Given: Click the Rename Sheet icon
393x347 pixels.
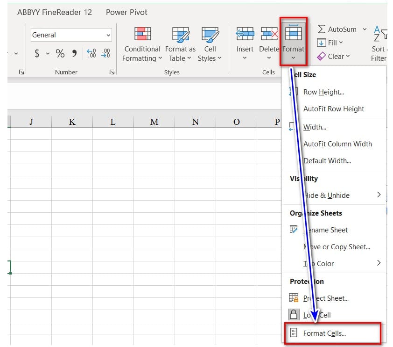Looking at the screenshot, I should point(294,229).
